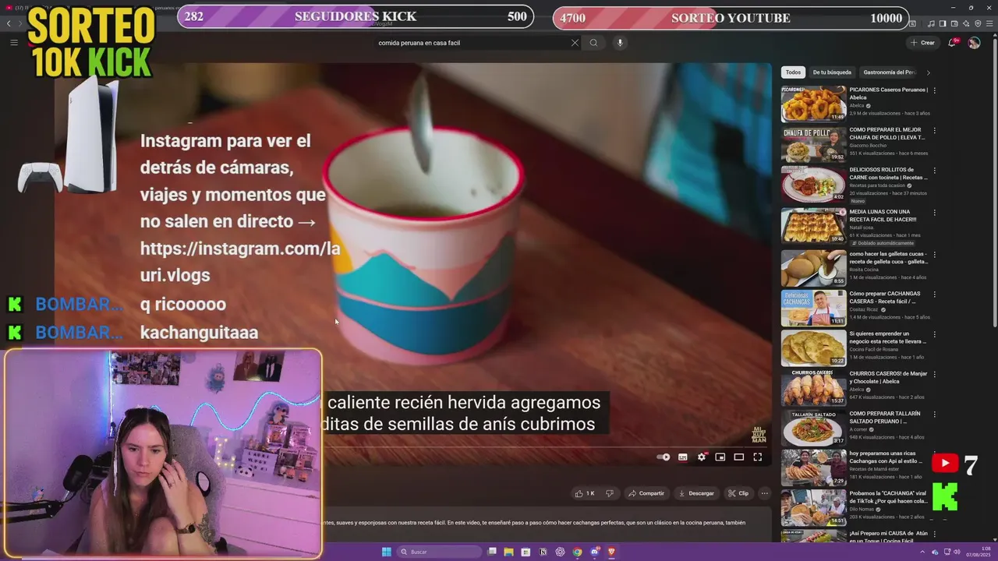The height and width of the screenshot is (561, 998).
Task: Open hoy preparamos unas ricas Cachangas video
Action: 887,457
